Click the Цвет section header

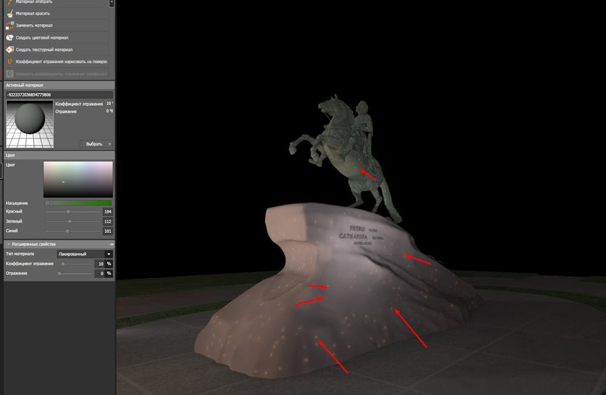(x=59, y=155)
